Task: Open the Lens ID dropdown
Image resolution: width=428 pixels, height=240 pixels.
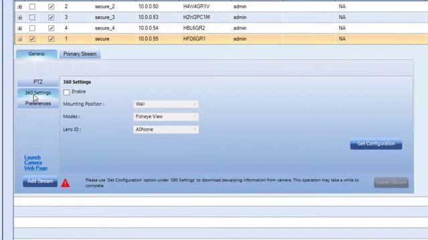Action: [x=166, y=129]
